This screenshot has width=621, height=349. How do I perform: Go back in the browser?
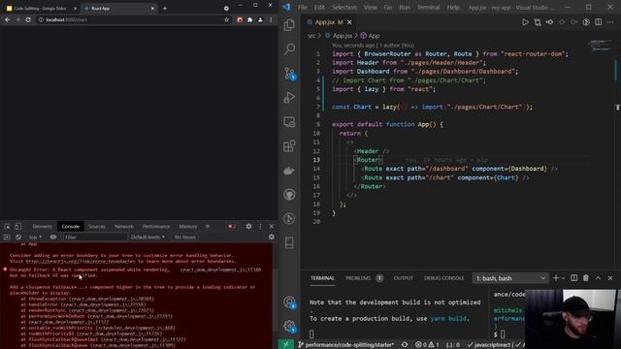tap(8, 19)
